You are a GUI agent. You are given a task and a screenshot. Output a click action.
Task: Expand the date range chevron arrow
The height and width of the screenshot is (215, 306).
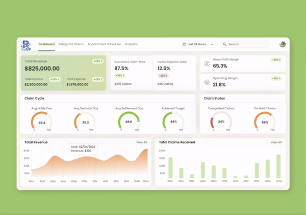pos(212,44)
